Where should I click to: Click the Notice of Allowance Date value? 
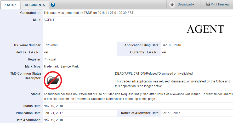[x=171, y=113]
